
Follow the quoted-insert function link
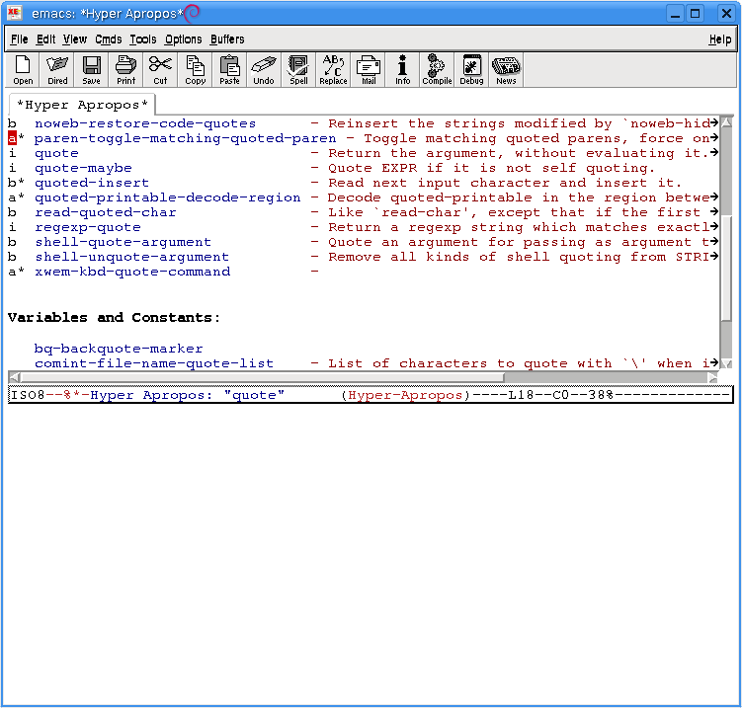click(x=92, y=183)
